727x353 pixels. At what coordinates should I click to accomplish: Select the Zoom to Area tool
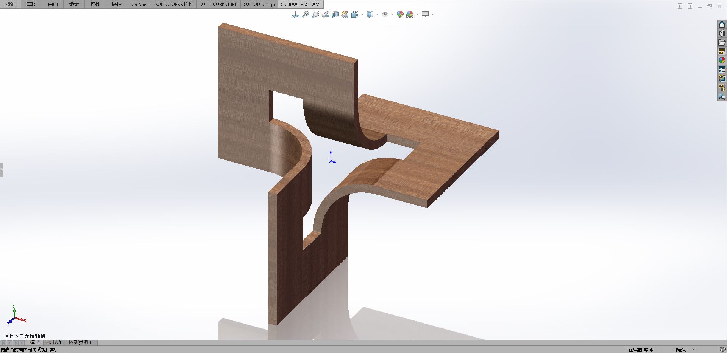pyautogui.click(x=315, y=14)
